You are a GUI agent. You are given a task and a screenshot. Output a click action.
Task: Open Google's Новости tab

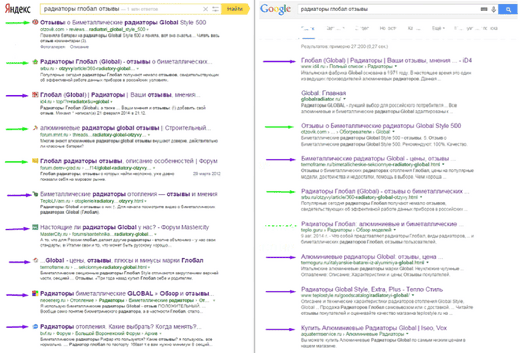pyautogui.click(x=387, y=28)
